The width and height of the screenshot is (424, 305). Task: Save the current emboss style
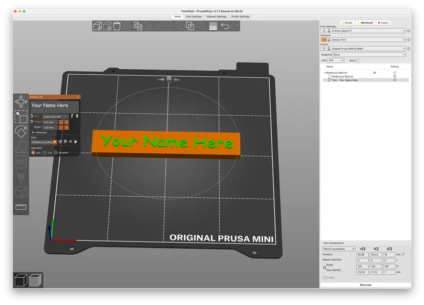(65, 142)
